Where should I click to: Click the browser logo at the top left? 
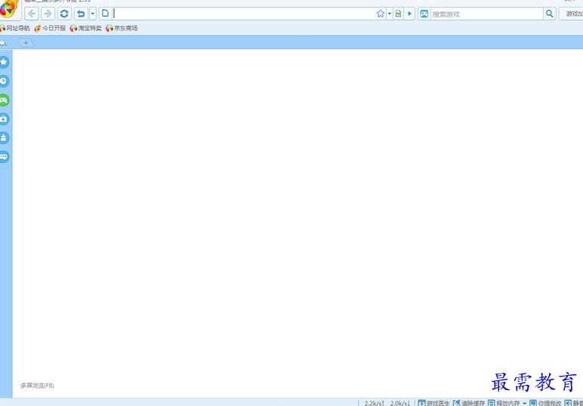9,9
